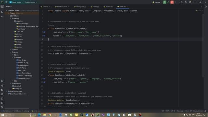Collapse the images folder

(13, 58)
